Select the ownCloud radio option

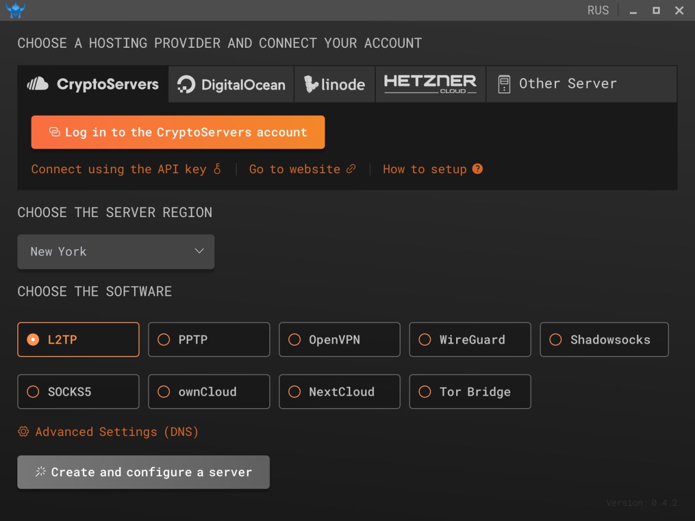coord(209,392)
